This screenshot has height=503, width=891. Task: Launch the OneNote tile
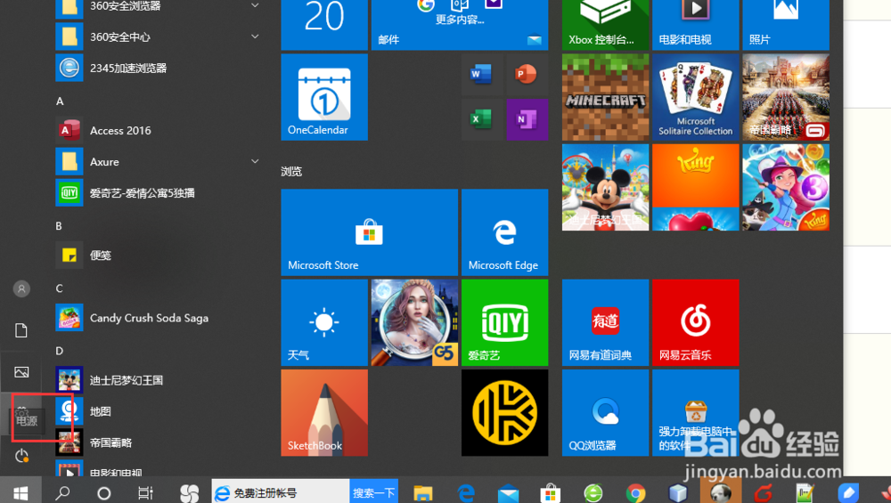click(x=527, y=119)
